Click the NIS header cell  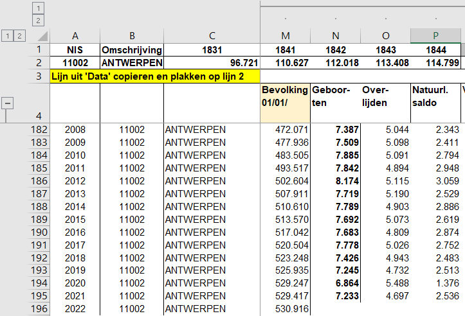[75, 49]
